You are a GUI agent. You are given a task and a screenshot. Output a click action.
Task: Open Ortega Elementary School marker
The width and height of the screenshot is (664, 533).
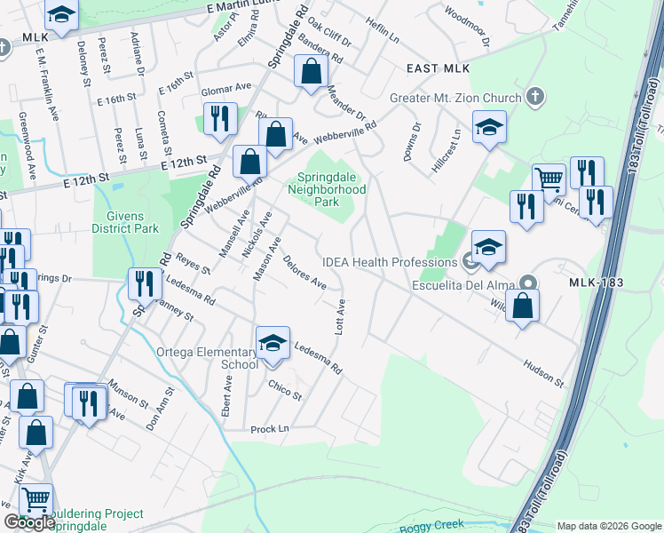click(273, 344)
